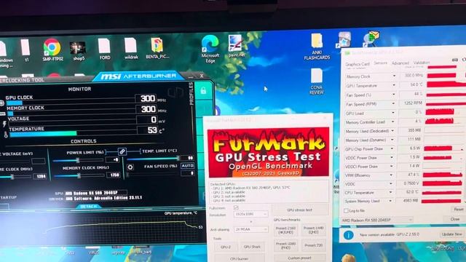This screenshot has width=466, height=262.
Task: Click Update Now in GPU-Z
Action: click(451, 234)
